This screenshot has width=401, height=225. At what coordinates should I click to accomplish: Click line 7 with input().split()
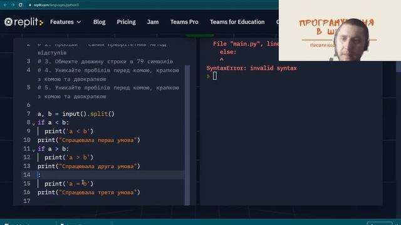click(x=76, y=114)
